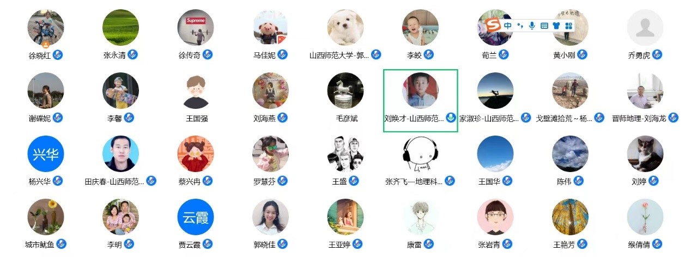
Task: Open the Sogou skin shirt icon
Action: [x=556, y=25]
